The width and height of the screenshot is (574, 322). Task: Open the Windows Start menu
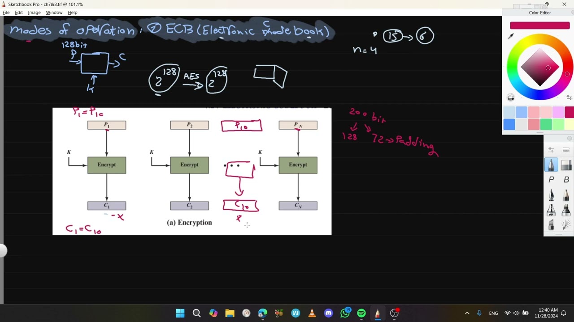coord(180,313)
